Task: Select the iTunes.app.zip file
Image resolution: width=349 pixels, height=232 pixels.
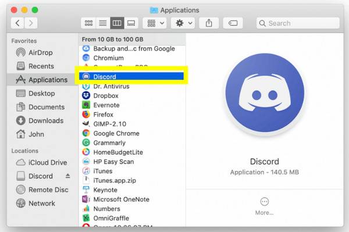Action: click(132, 180)
